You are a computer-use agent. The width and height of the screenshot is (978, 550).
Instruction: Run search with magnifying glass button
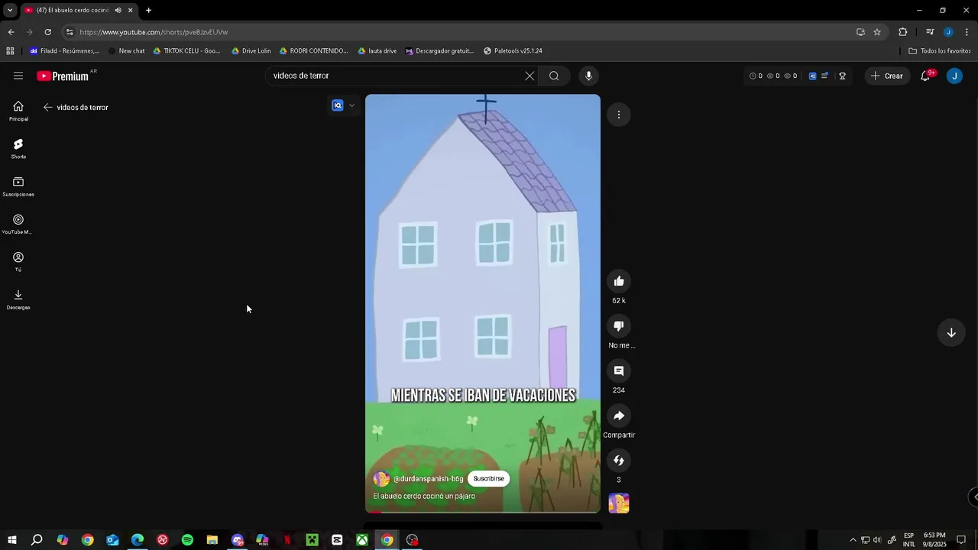[554, 76]
